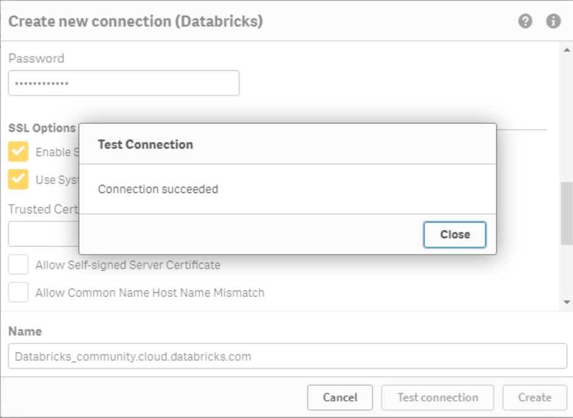Click the vertical scrollbar thumb
The height and width of the screenshot is (418, 573).
tap(567, 213)
